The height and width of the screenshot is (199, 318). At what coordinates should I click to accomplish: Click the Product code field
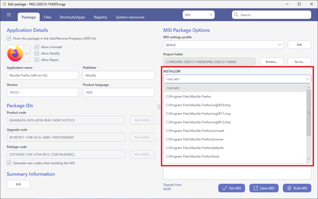66,120
